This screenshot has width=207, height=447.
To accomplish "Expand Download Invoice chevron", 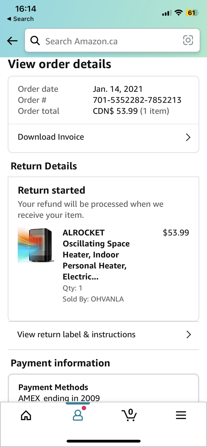I will tap(188, 137).
